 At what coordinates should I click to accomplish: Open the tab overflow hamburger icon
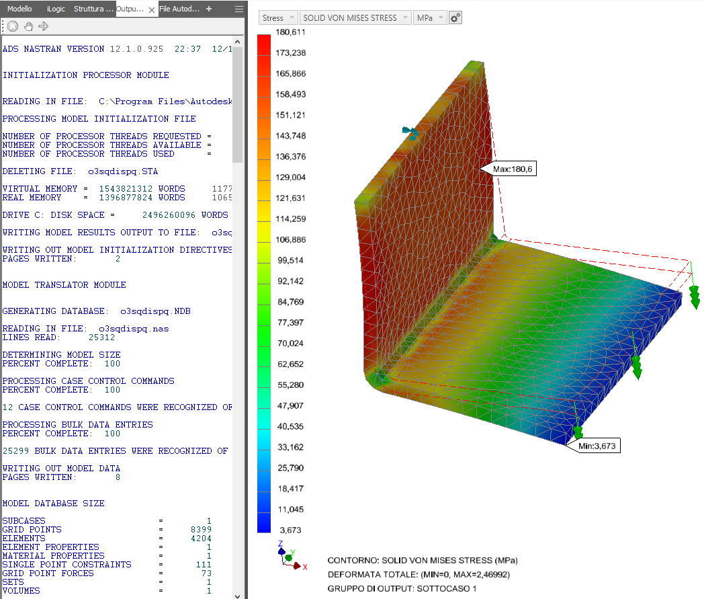238,9
